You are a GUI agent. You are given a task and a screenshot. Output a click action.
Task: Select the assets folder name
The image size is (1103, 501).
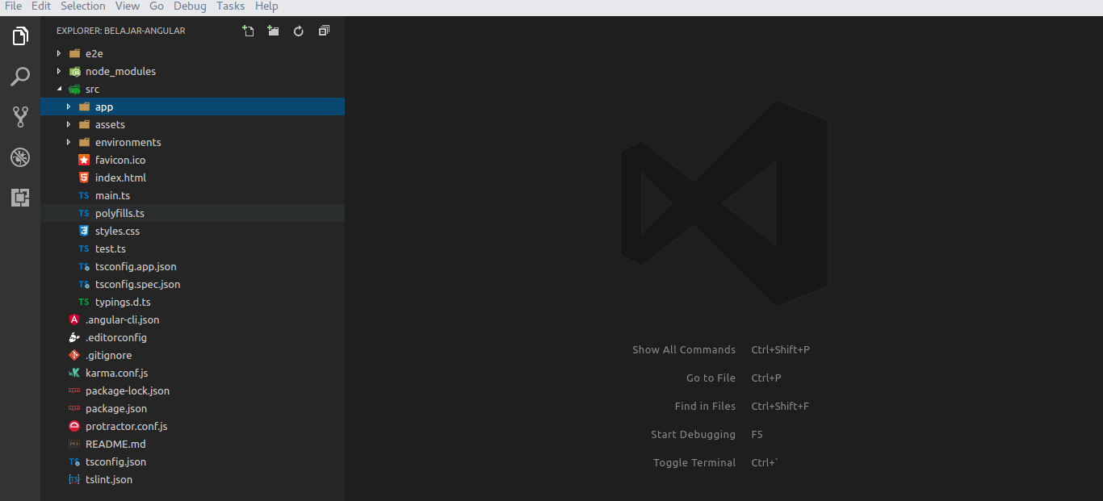pos(110,124)
